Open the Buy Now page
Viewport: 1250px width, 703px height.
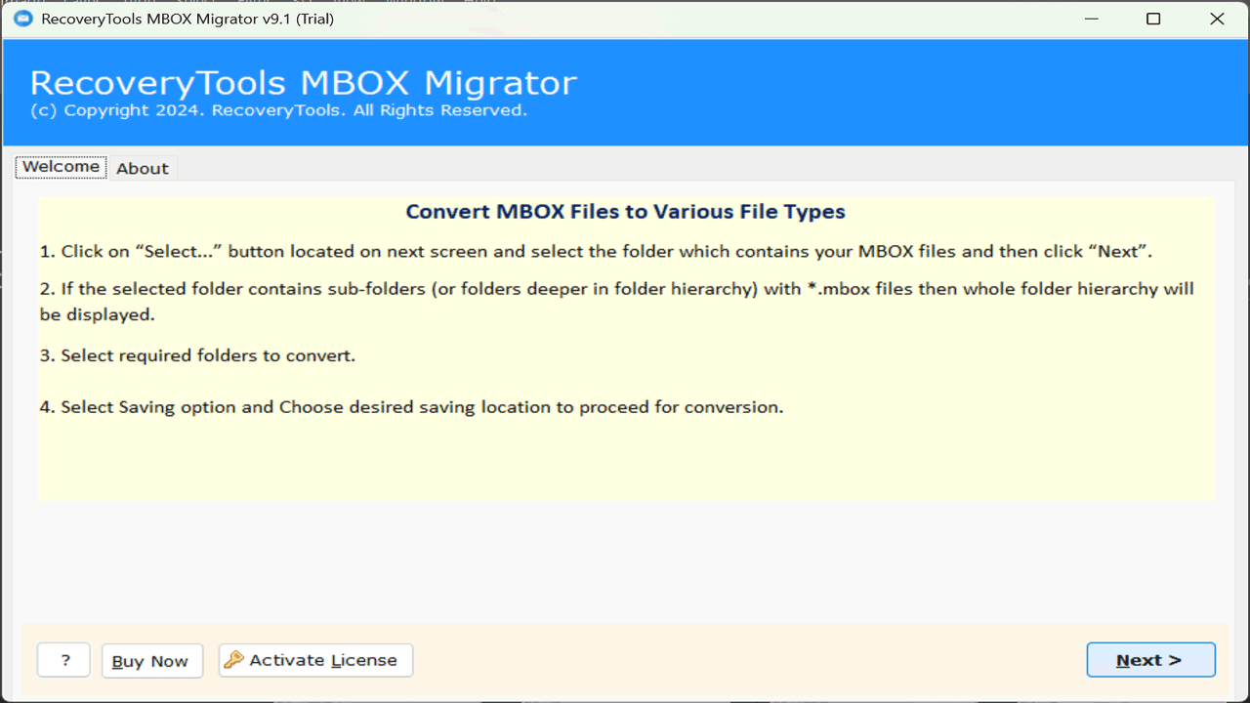(151, 661)
